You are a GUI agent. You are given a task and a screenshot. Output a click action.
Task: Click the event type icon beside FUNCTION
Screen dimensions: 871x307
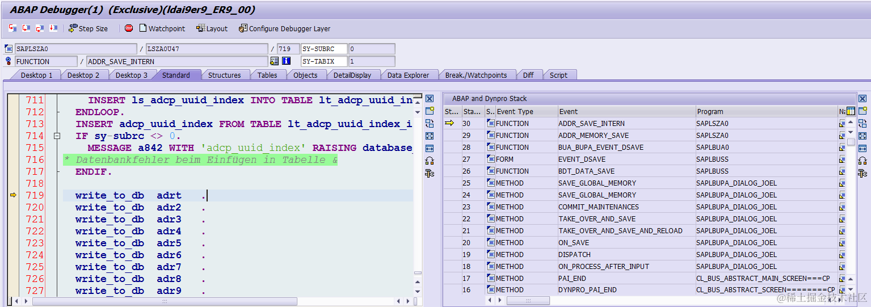[8, 61]
